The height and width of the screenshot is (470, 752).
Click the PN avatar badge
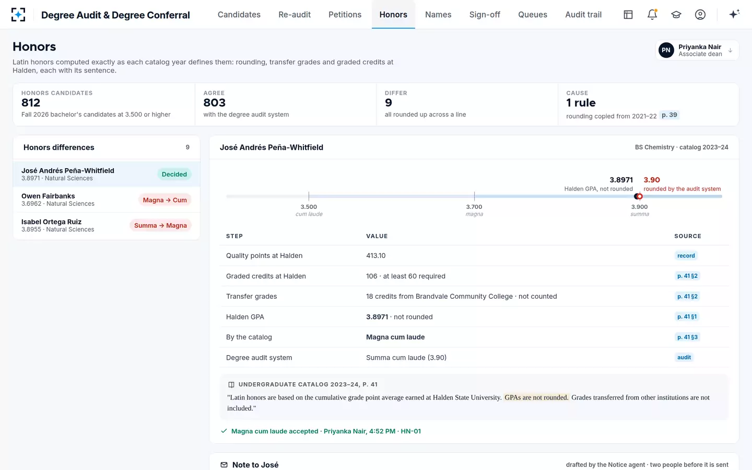(666, 50)
